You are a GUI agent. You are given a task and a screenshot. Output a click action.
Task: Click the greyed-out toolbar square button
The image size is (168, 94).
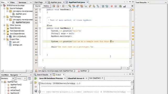click(63, 6)
